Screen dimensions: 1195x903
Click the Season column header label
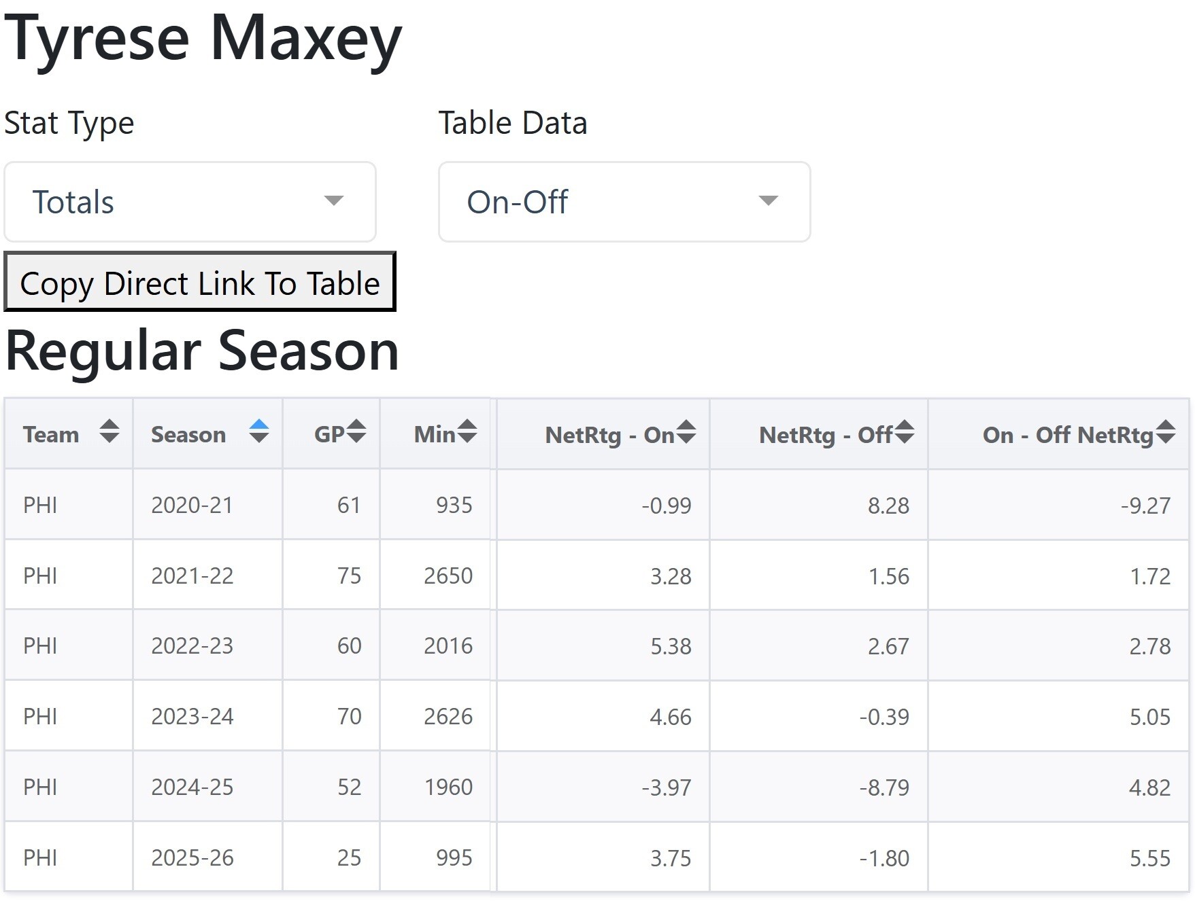(188, 435)
